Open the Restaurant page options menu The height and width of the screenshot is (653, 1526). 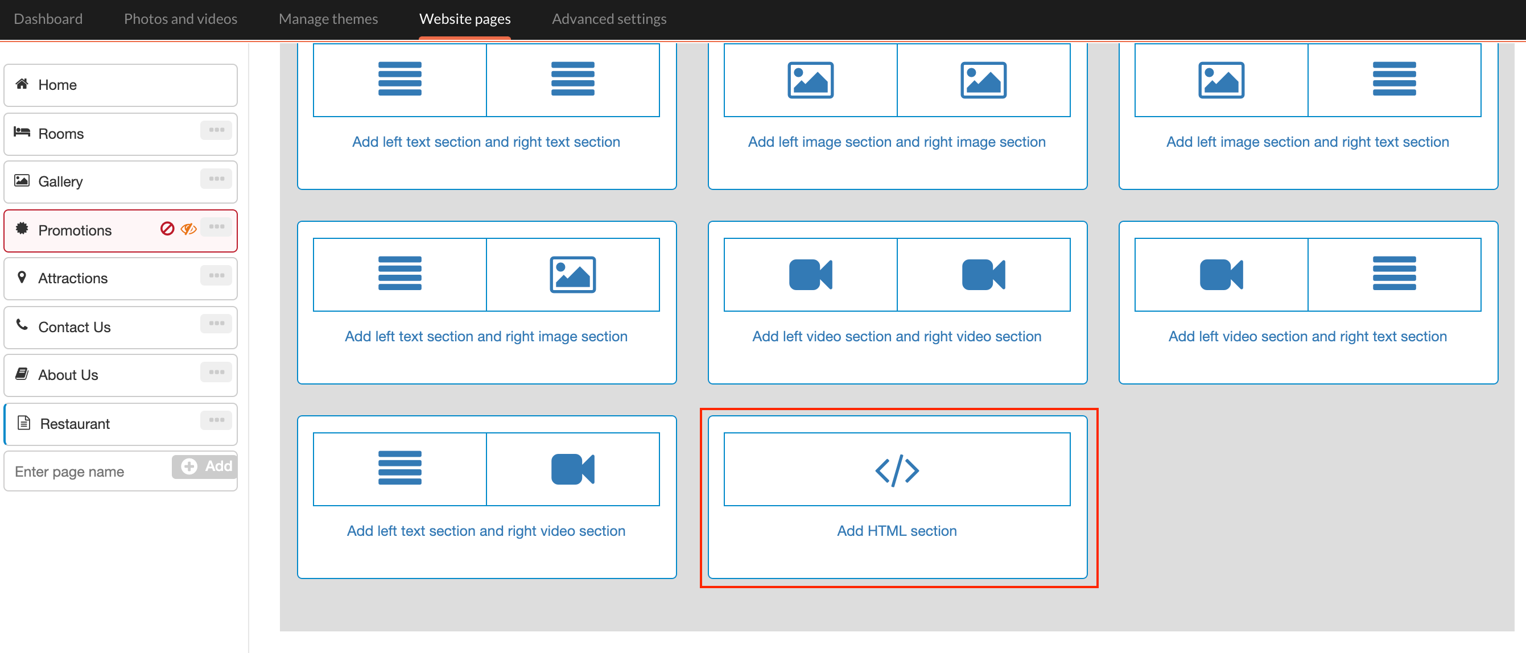216,420
